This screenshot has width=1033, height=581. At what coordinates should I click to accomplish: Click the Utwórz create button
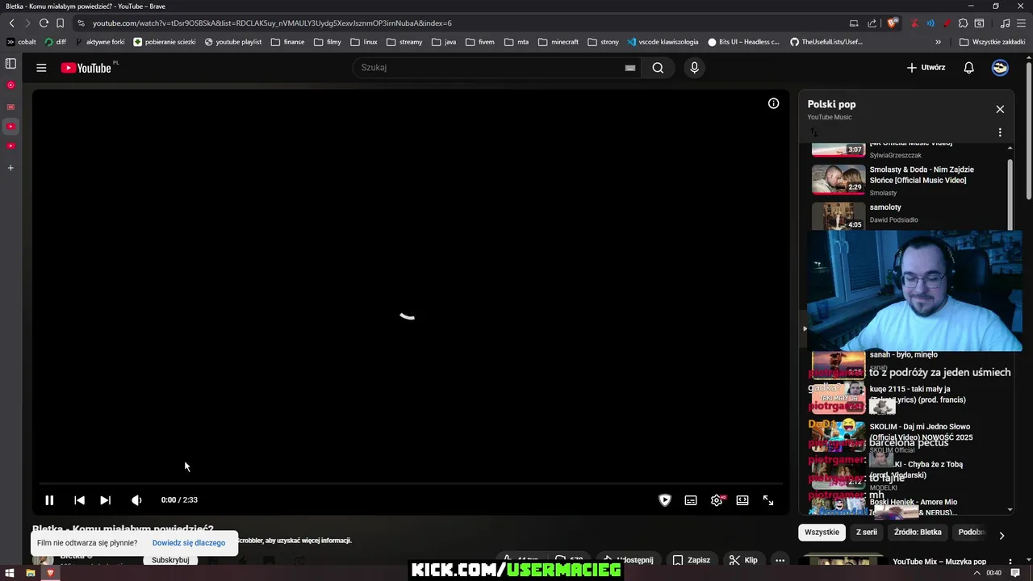click(926, 68)
